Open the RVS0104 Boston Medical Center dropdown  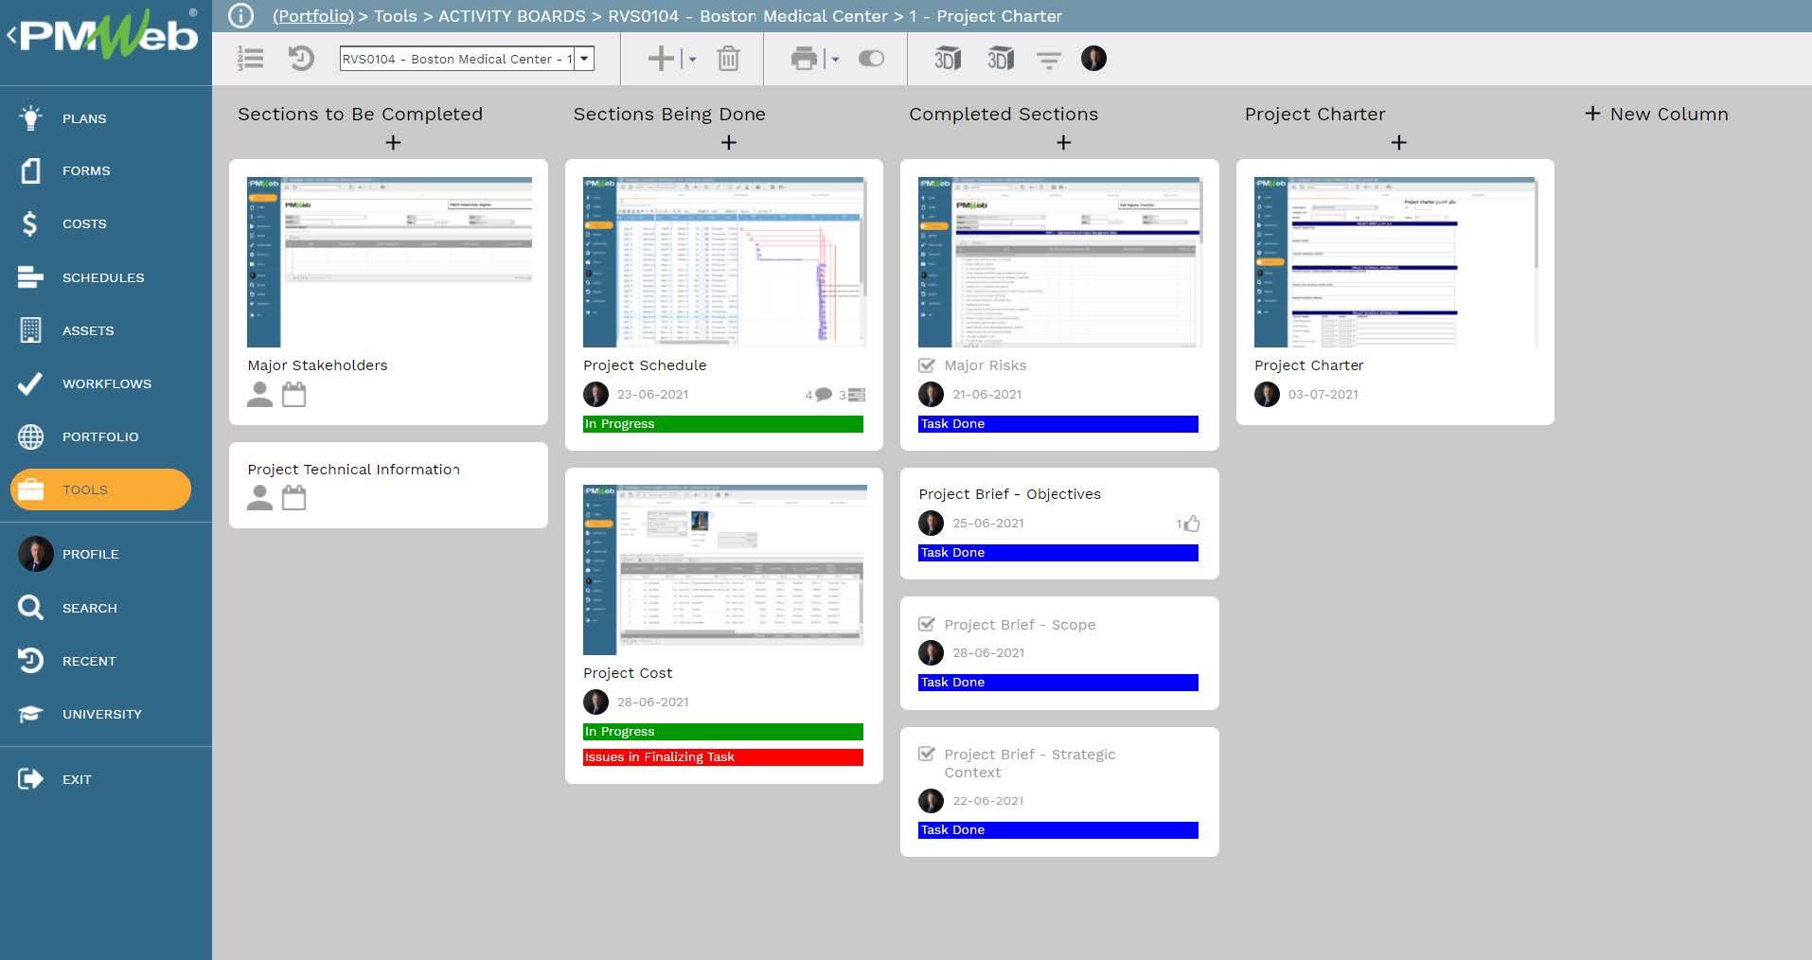584,59
